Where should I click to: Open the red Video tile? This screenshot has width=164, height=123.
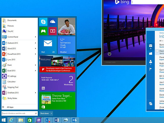(x=53, y=31)
